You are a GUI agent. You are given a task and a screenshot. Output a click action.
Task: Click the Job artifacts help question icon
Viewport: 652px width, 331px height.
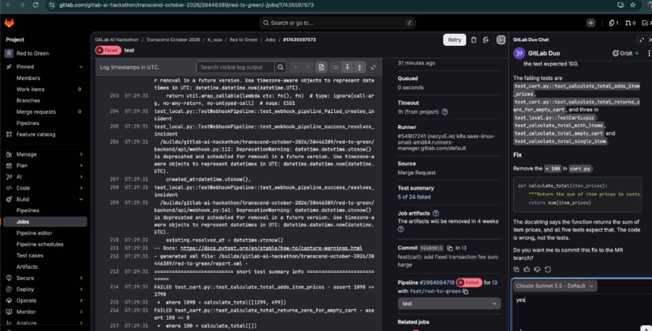(435, 213)
